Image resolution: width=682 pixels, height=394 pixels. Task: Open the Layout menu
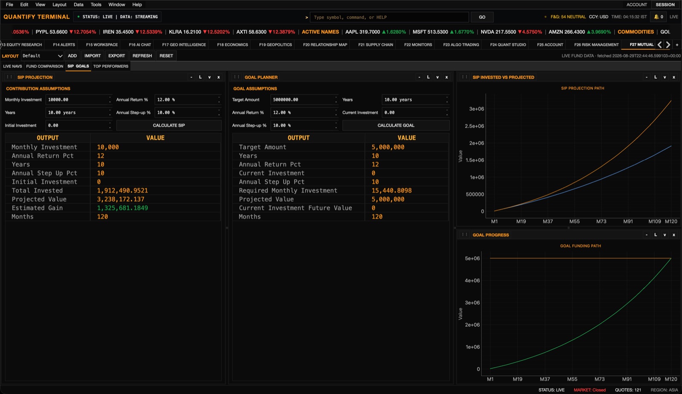click(x=59, y=5)
